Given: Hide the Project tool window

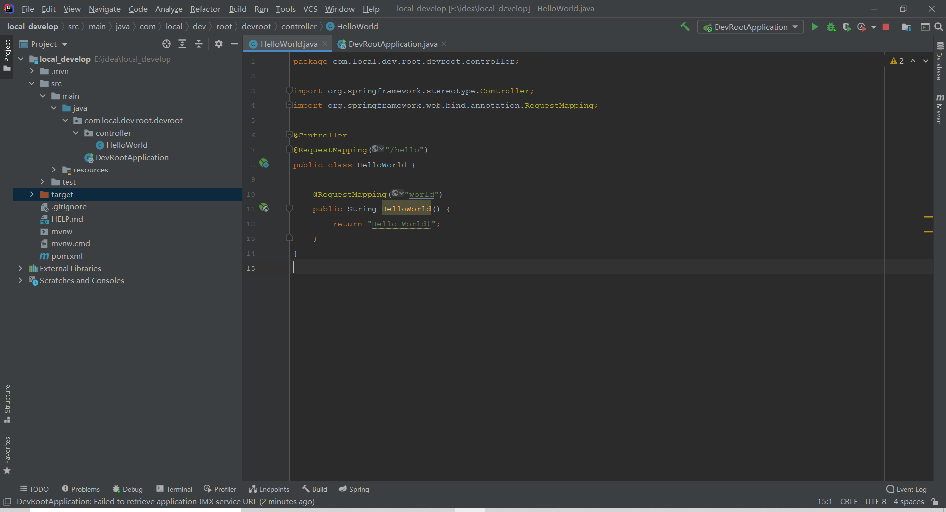Looking at the screenshot, I should click(x=235, y=44).
